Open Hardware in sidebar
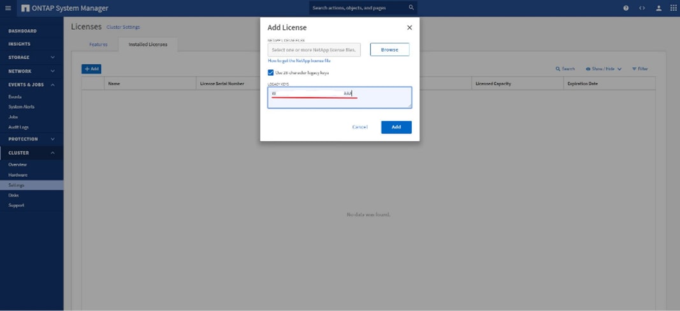 18,175
